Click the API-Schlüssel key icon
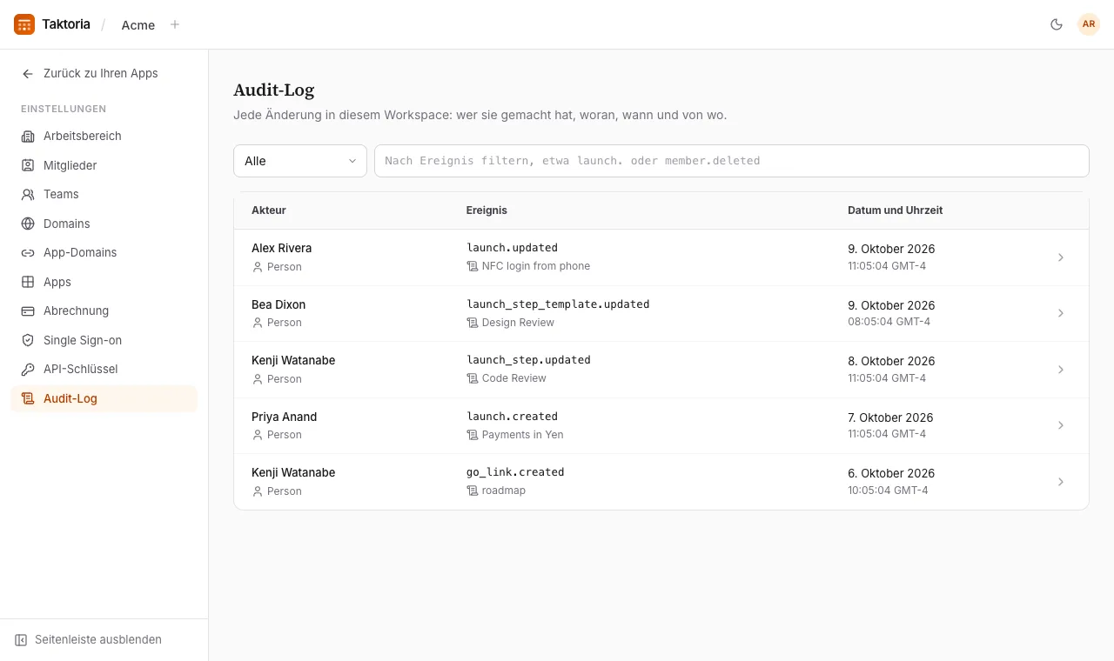The width and height of the screenshot is (1114, 661). coord(28,369)
